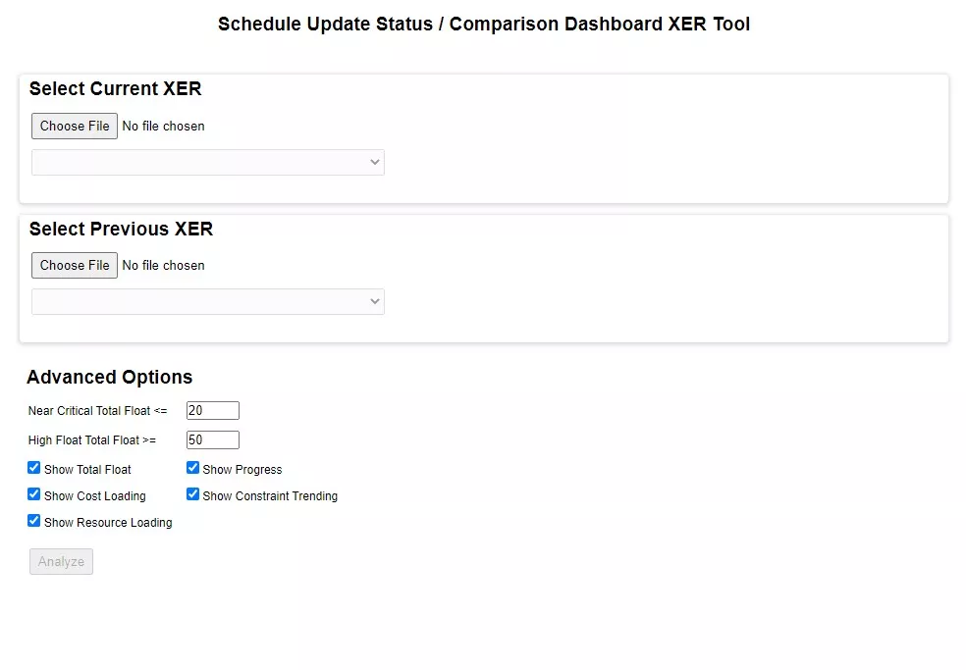
Task: Click the Select Previous XER section header
Action: (x=121, y=229)
